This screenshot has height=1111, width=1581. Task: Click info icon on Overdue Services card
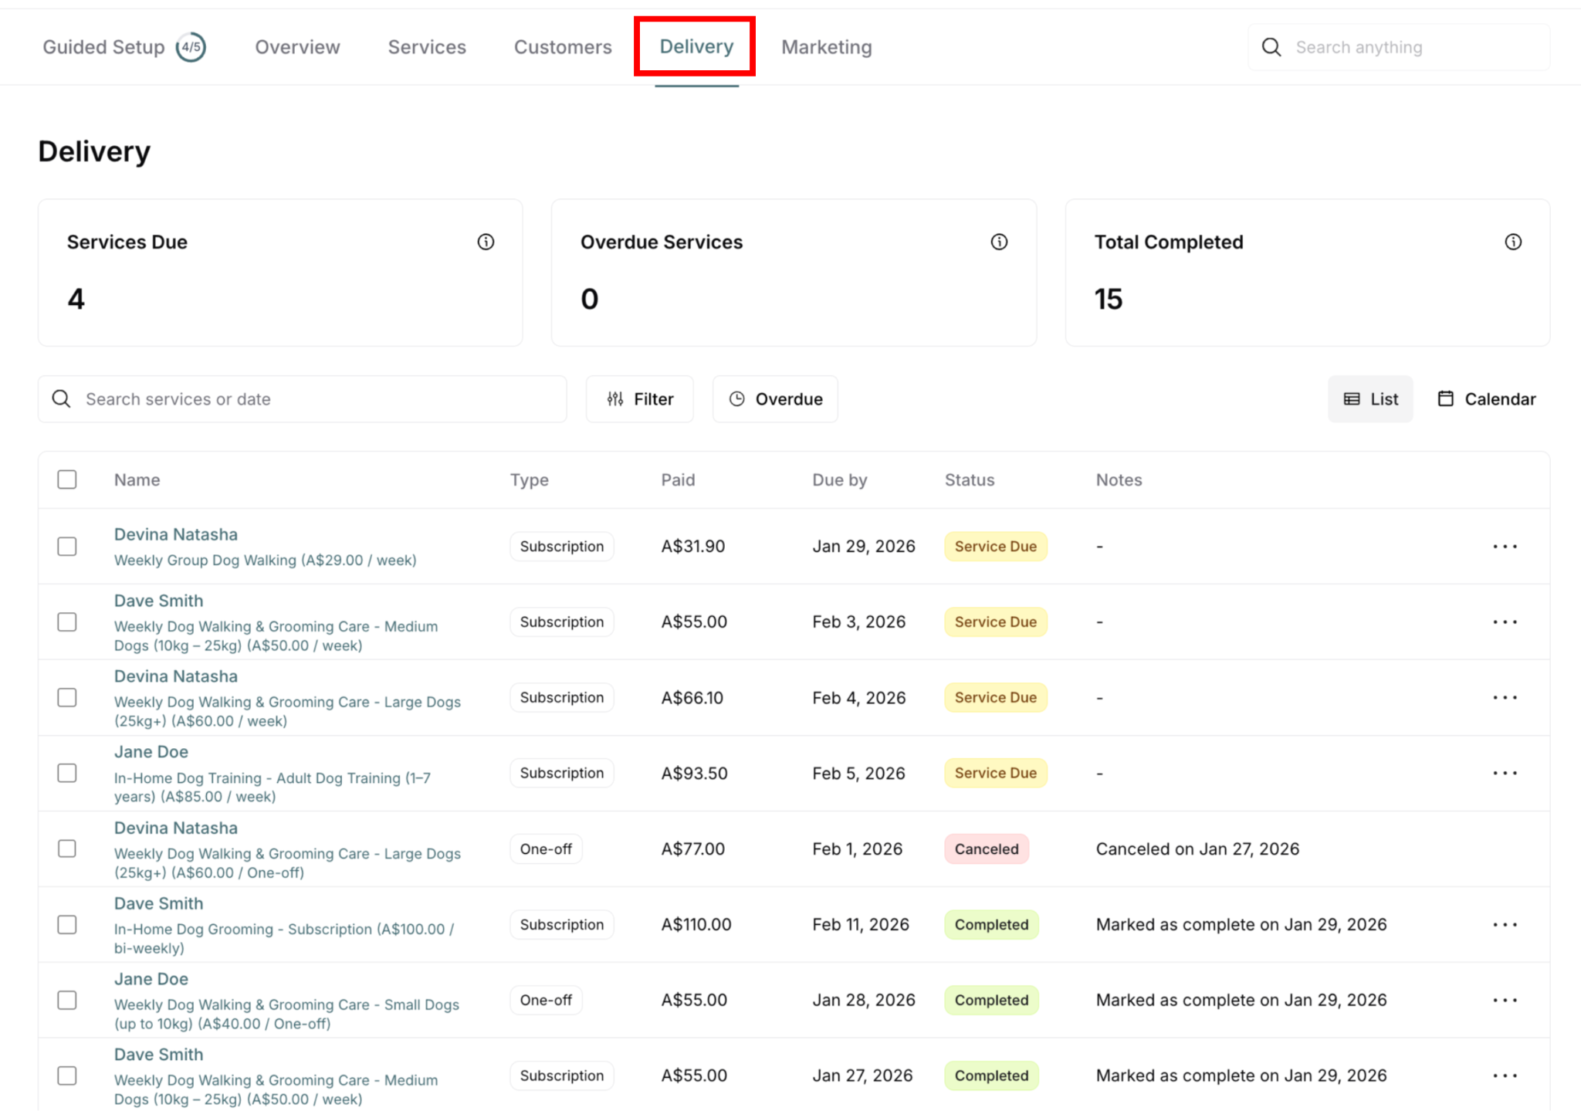point(999,242)
